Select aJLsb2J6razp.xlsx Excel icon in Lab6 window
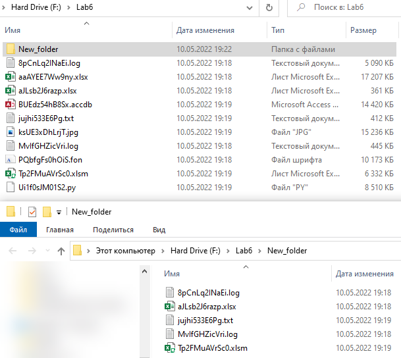This screenshot has width=401, height=358. click(x=11, y=90)
